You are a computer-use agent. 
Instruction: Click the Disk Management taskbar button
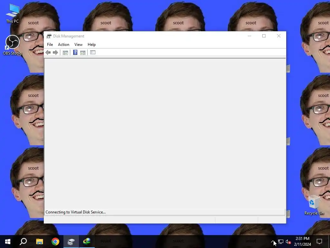coord(71,242)
